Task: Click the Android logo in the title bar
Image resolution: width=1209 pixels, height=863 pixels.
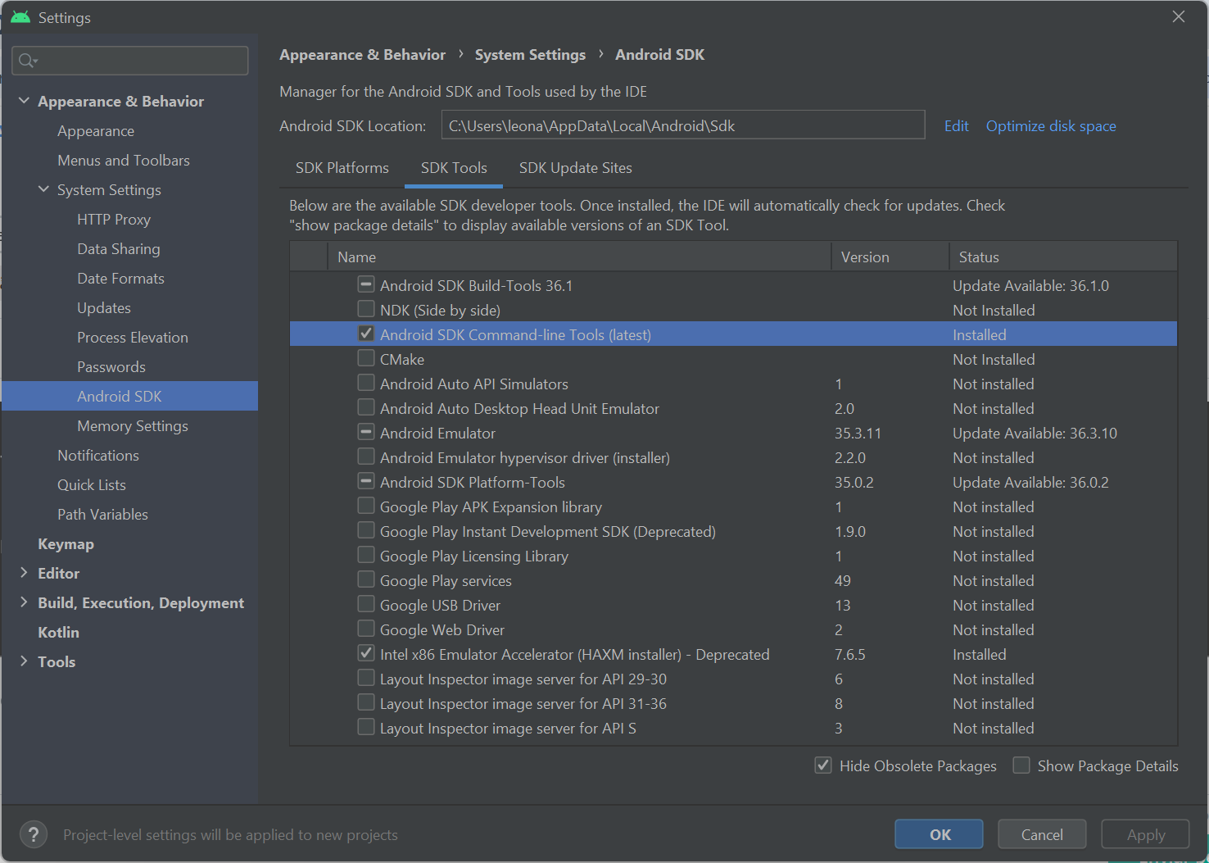Action: (x=19, y=16)
